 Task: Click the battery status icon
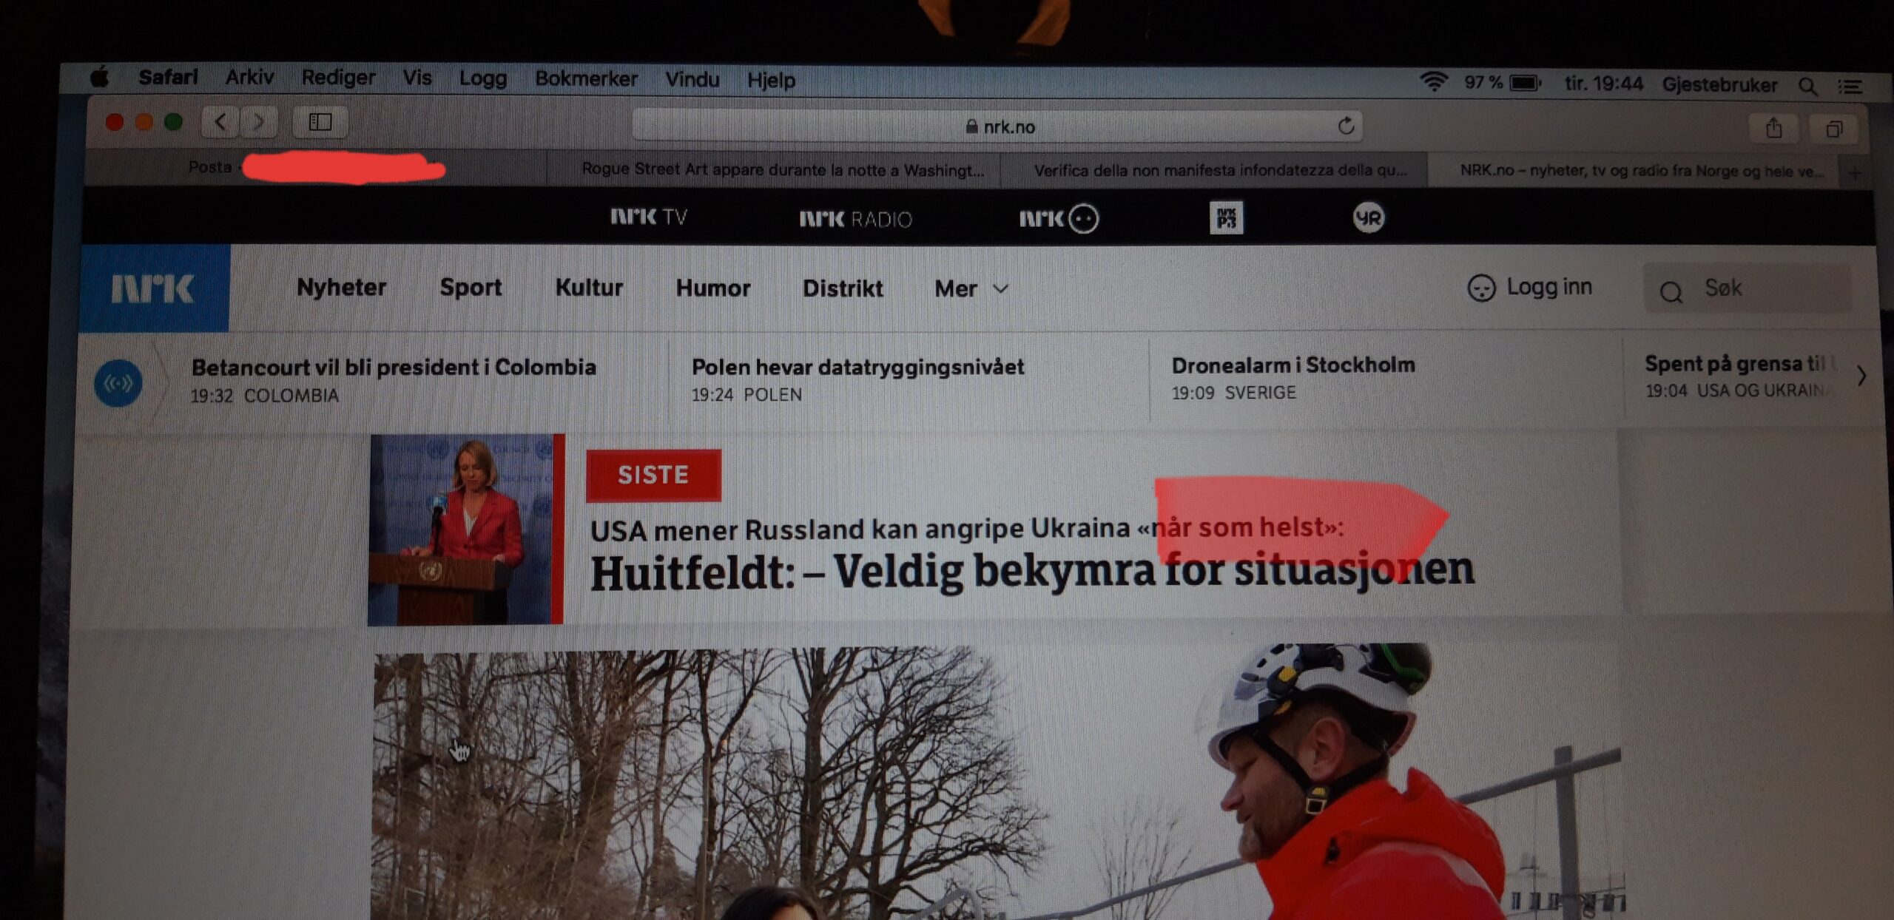1525,83
